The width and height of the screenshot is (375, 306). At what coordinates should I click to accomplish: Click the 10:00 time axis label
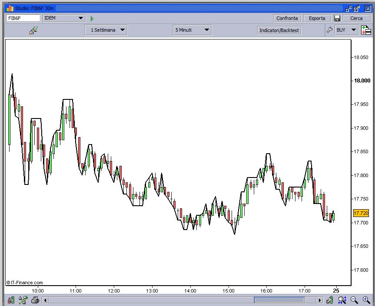(x=38, y=291)
